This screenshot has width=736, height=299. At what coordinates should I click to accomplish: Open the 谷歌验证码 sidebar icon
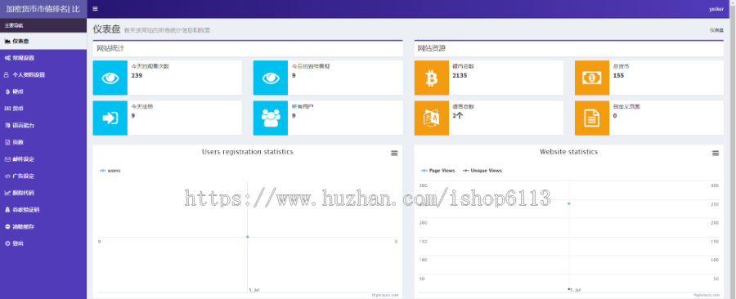coord(7,210)
